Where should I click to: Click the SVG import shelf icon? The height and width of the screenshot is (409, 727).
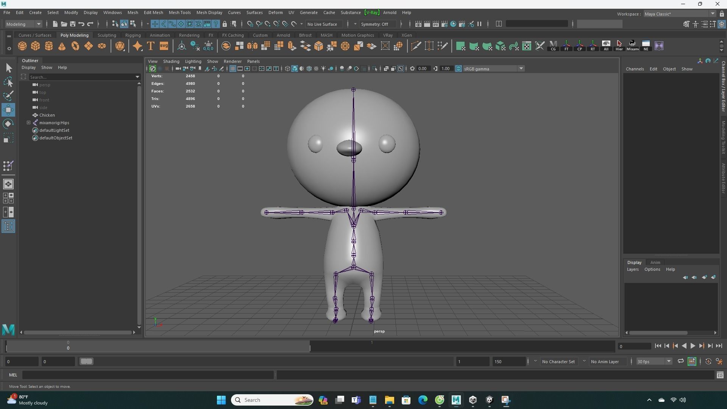pos(164,46)
